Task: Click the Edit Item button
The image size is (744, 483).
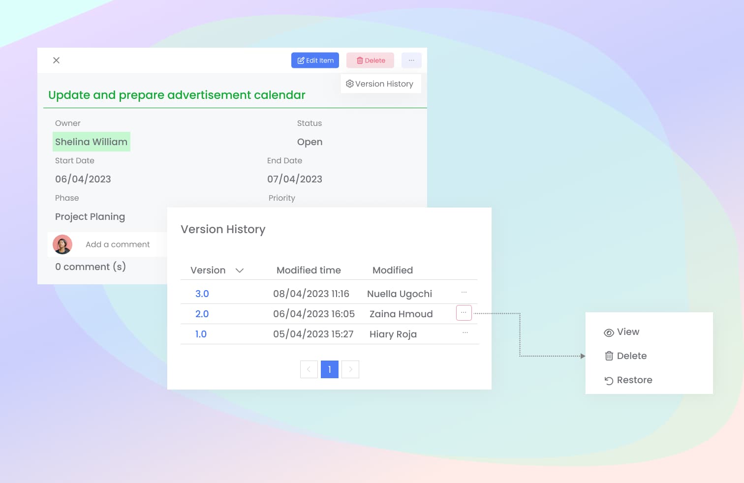Action: tap(315, 60)
